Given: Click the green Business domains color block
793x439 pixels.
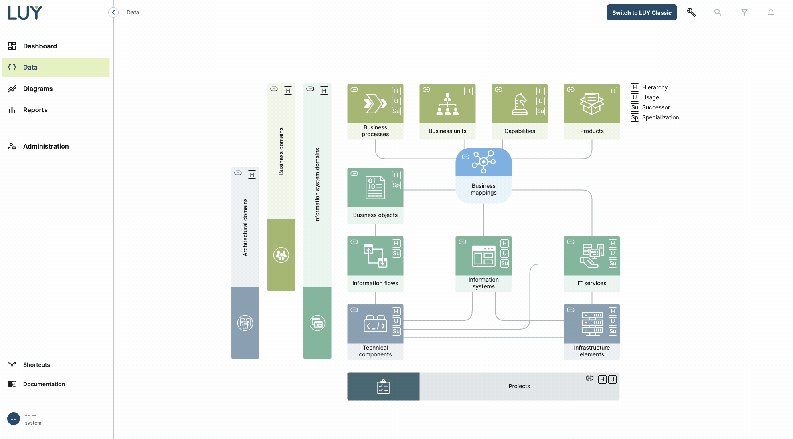Looking at the screenshot, I should [x=281, y=255].
